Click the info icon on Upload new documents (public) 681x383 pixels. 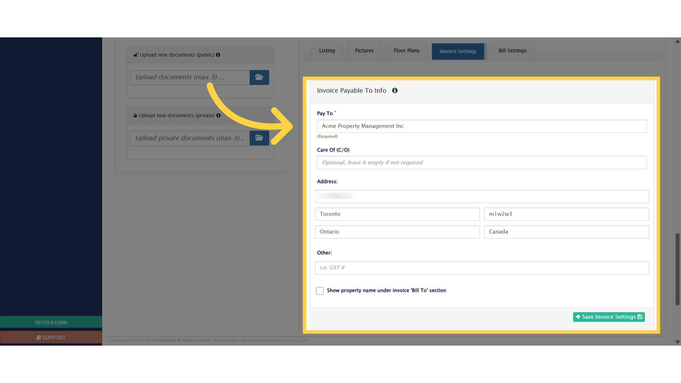pos(218,55)
